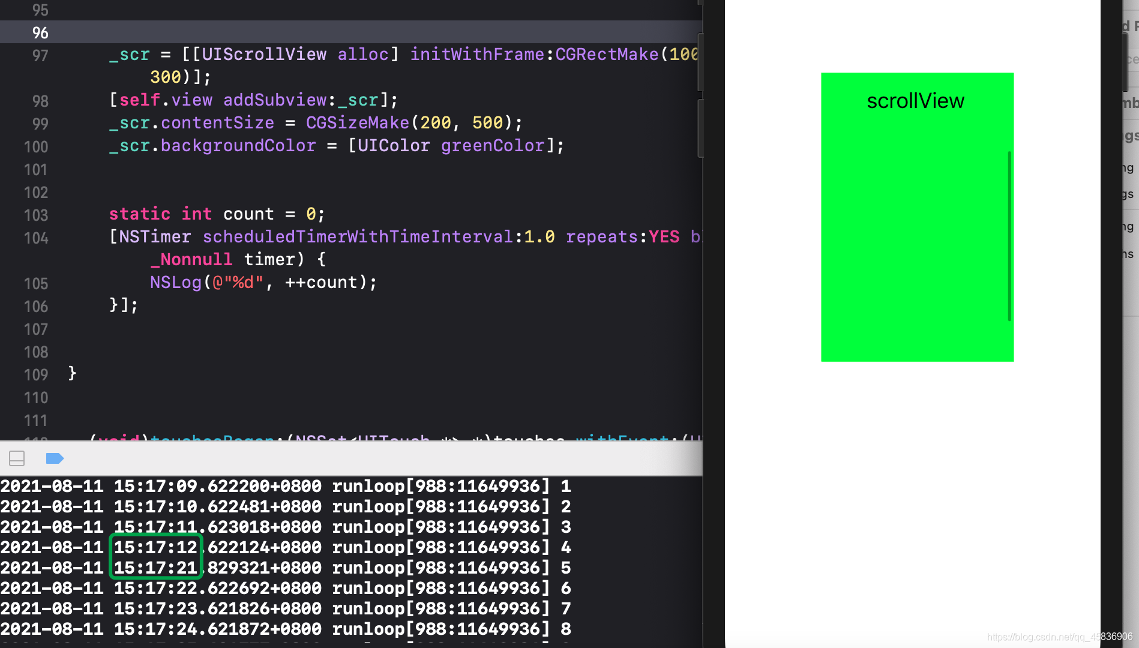
Task: Click console log timestamp 15:17:12
Action: click(x=155, y=547)
